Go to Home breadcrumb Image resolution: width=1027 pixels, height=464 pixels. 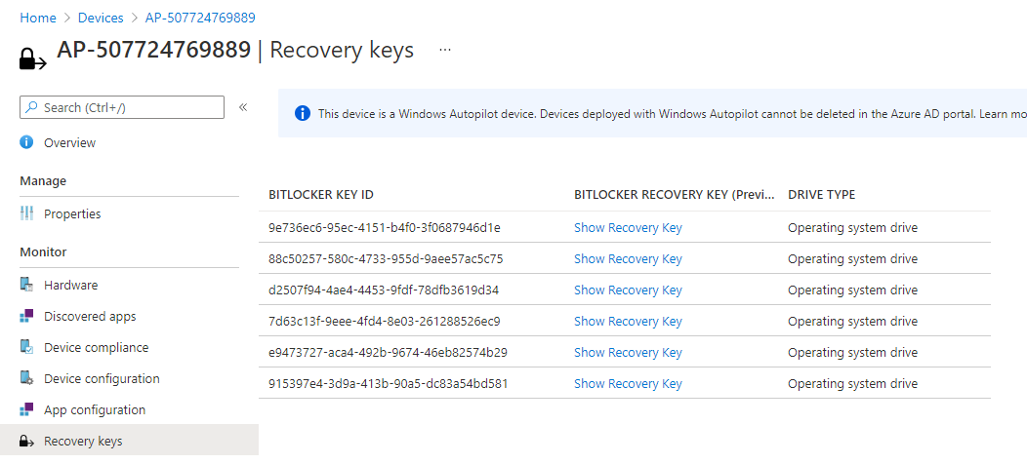(38, 18)
